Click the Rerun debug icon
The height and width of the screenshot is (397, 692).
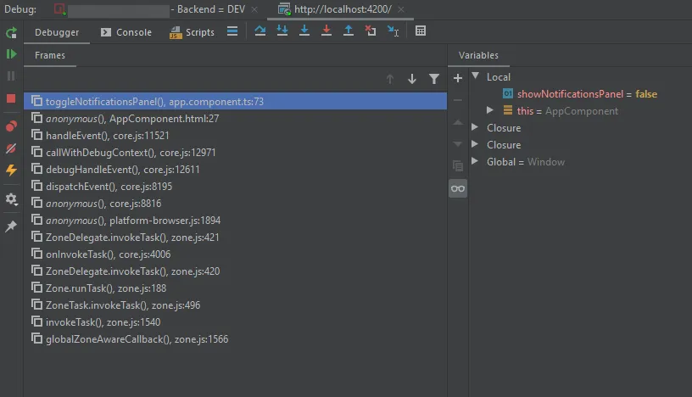11,32
